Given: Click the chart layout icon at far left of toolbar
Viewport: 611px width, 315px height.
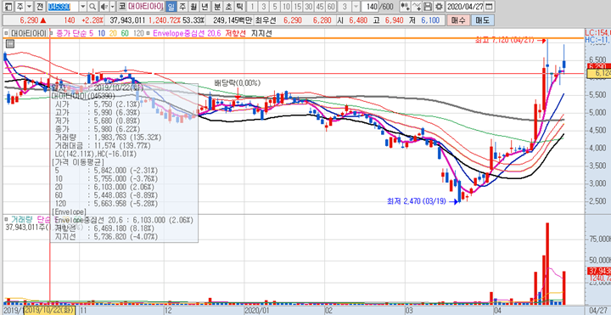Looking at the screenshot, I should (8, 7).
